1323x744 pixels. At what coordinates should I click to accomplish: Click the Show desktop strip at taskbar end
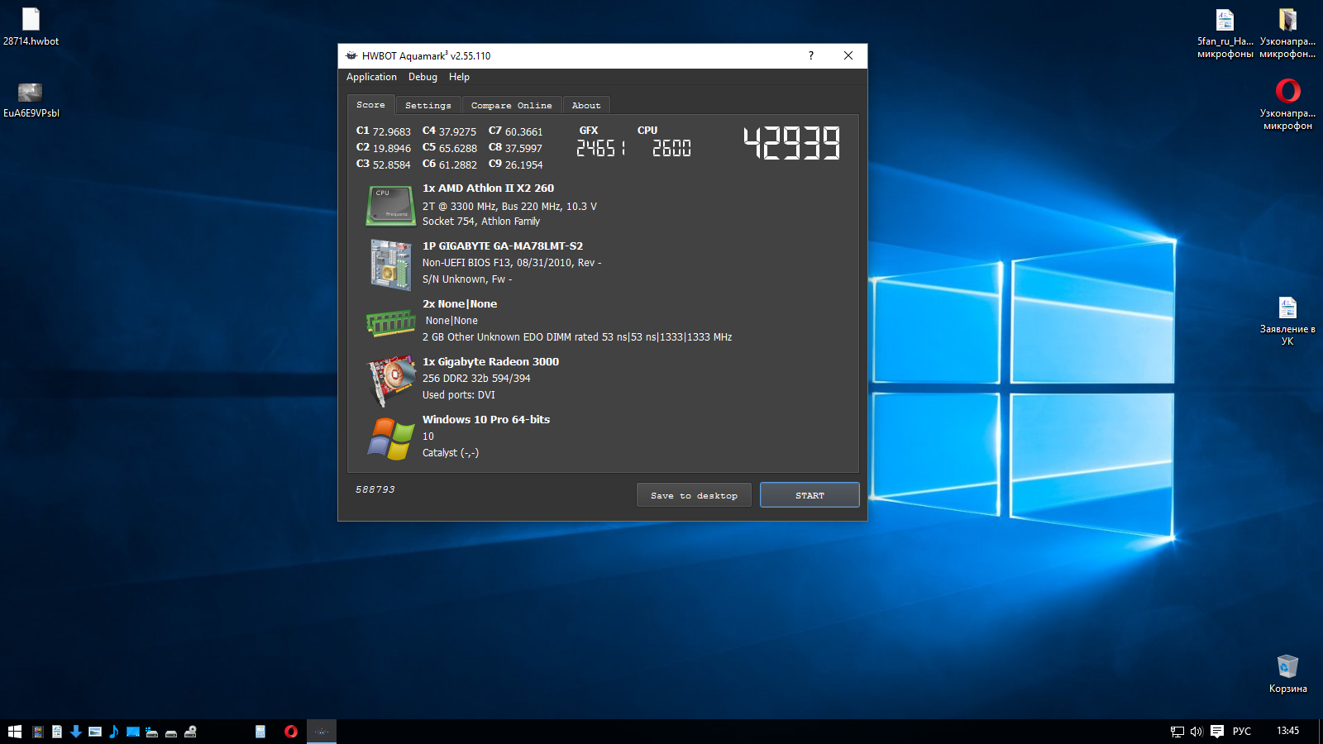pos(1321,732)
